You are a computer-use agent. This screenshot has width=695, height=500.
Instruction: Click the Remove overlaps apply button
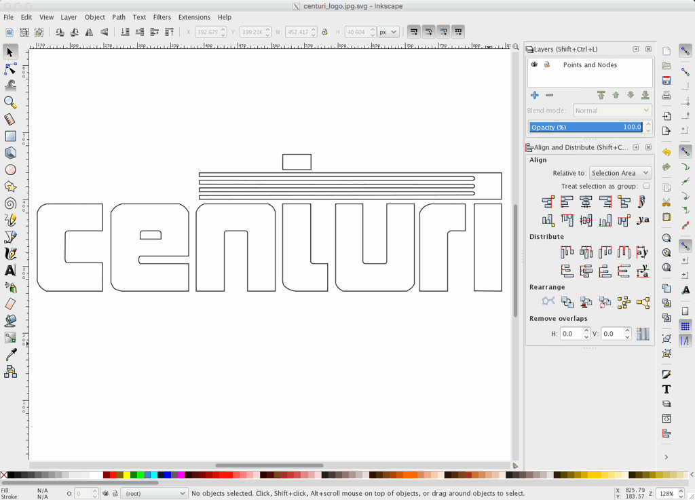[643, 334]
